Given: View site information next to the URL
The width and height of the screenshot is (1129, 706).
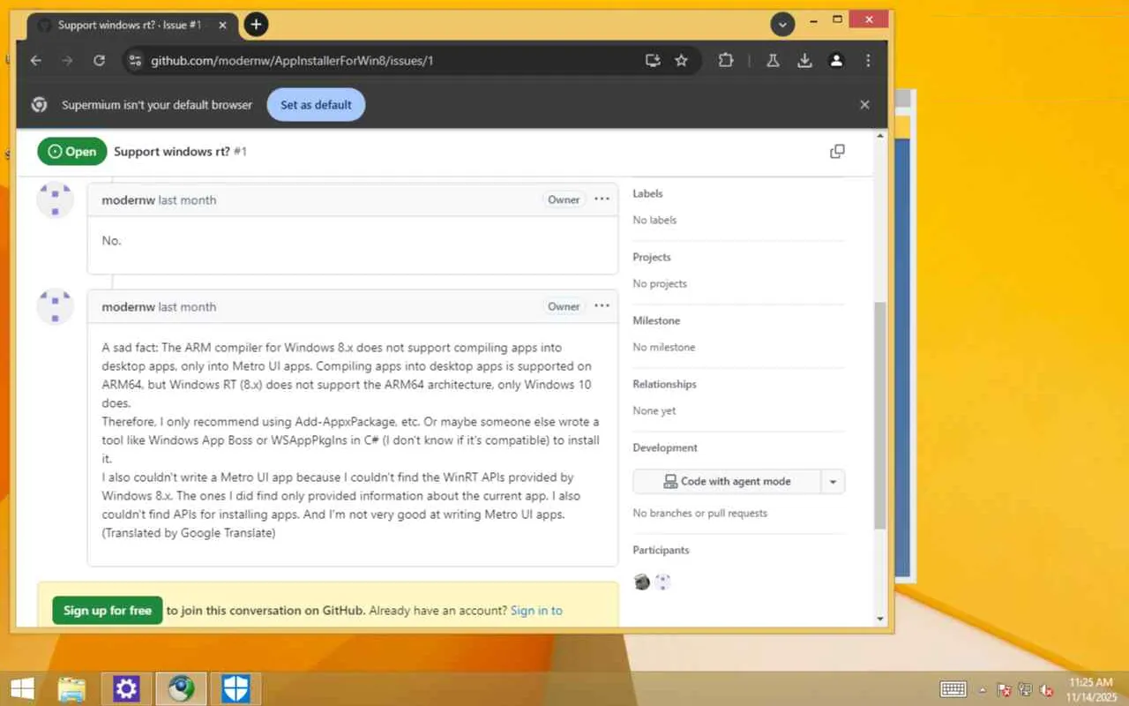Looking at the screenshot, I should (x=135, y=61).
